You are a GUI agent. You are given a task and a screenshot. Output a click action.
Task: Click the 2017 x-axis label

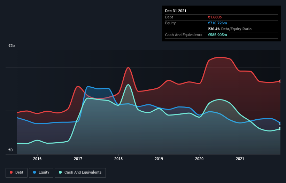point(78,159)
